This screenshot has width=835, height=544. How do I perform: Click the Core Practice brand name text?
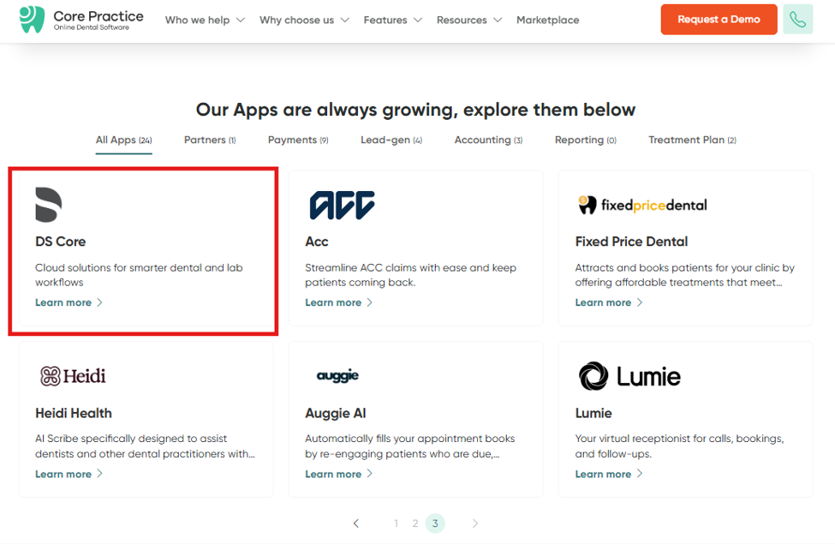(98, 16)
